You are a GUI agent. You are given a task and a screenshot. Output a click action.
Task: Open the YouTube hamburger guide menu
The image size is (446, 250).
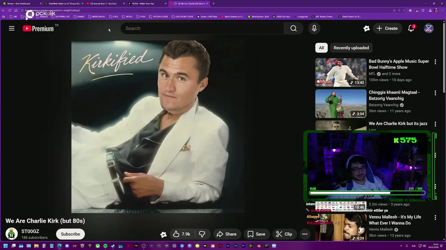[x=11, y=28]
